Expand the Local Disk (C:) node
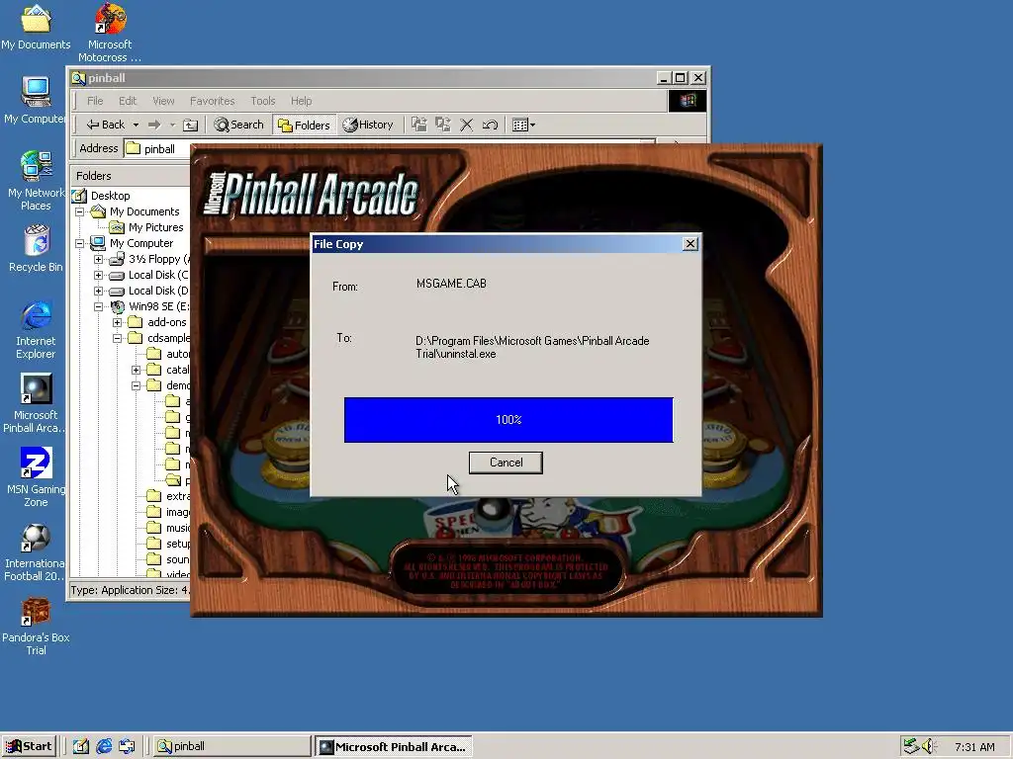 pyautogui.click(x=99, y=275)
